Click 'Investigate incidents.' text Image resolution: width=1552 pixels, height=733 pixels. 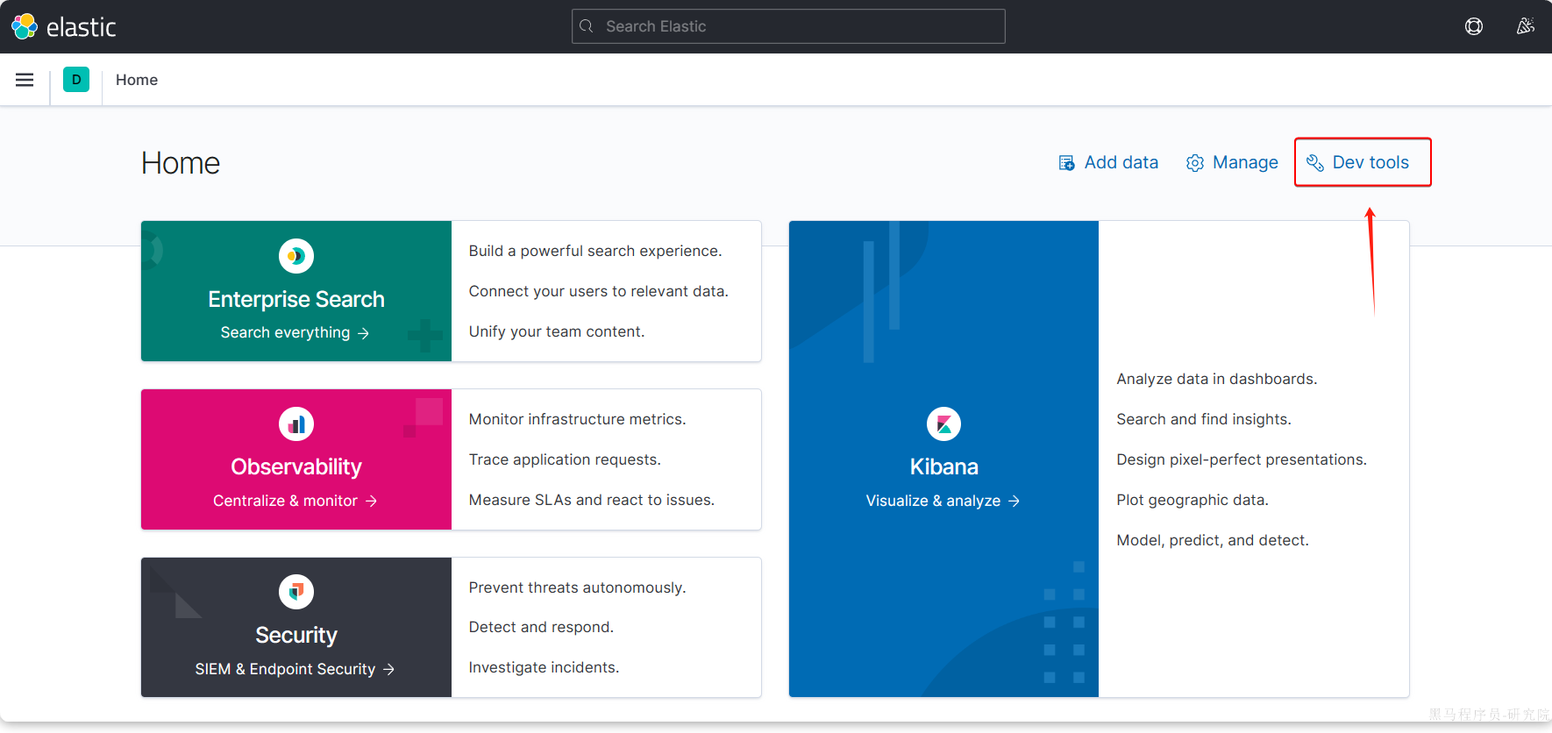(x=544, y=667)
